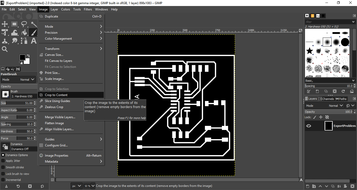Click the foreground color swatch
This screenshot has height=190, width=357.
[x=22, y=57]
